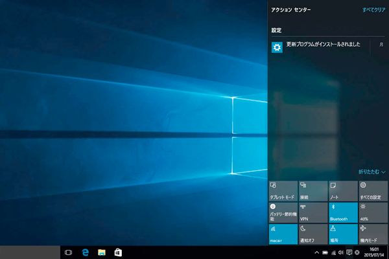Open the ノート (Note) quick action tile
The width and height of the screenshot is (389, 259).
pos(343,191)
